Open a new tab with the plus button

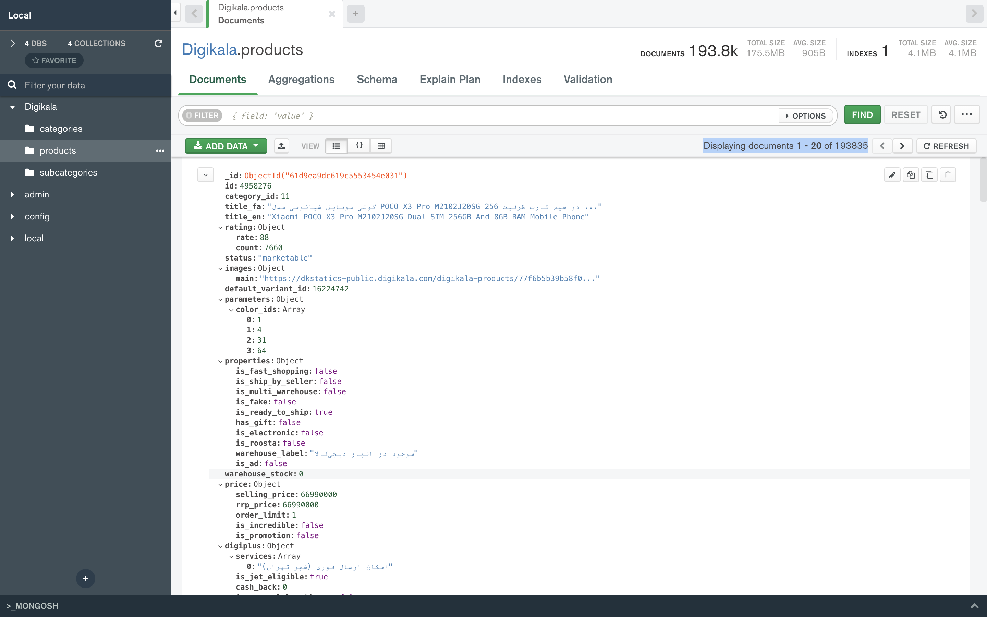[356, 13]
